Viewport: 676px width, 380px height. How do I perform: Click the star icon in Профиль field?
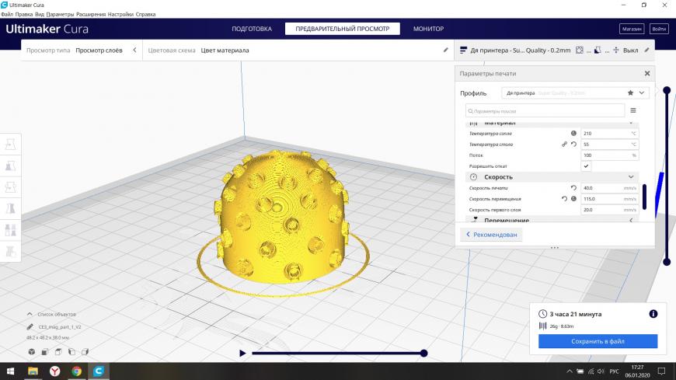click(x=630, y=92)
